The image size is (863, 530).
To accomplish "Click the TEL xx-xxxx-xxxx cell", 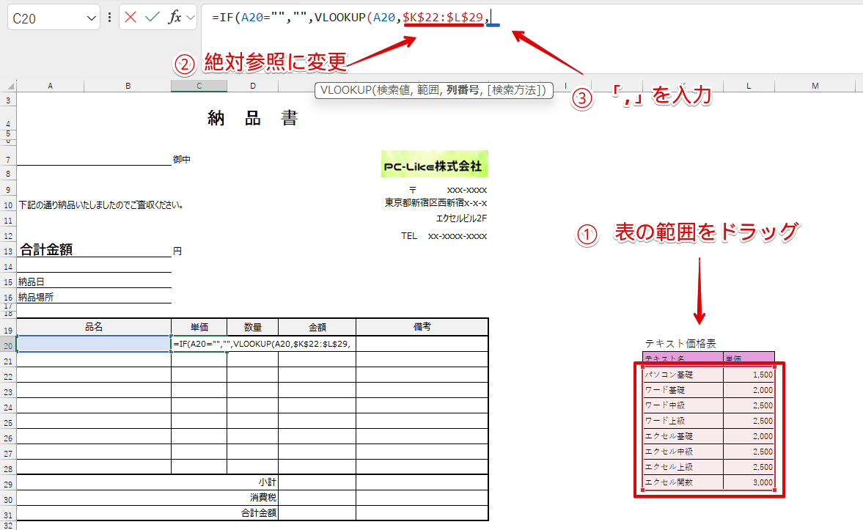I will click(x=444, y=236).
